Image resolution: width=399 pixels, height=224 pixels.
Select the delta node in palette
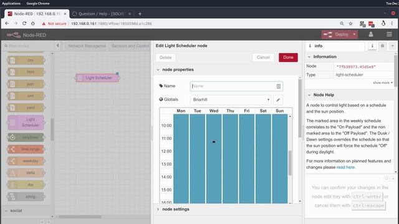26,173
